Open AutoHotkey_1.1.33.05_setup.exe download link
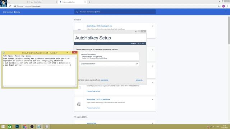The image size is (230, 129). (98, 100)
